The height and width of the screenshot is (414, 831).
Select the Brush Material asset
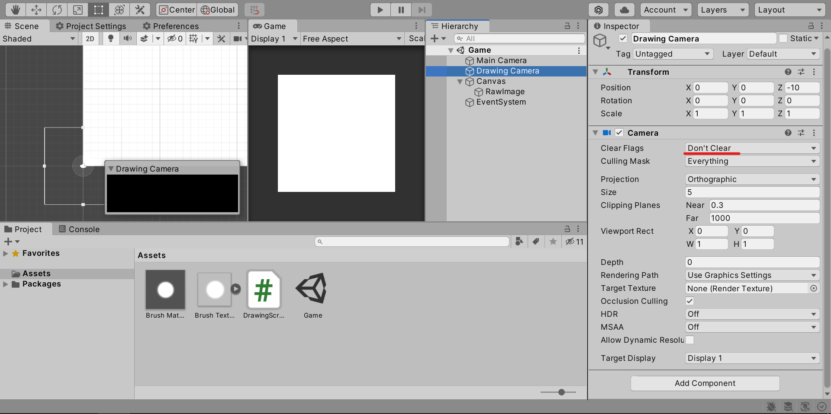165,295
